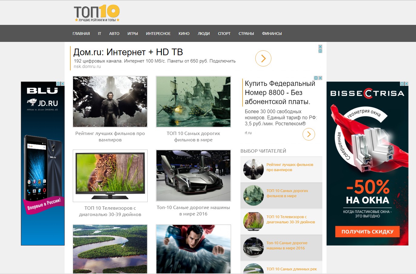Image resolution: width=416 pixels, height=274 pixels.
Task: Open reader's choice link about 30-39 inch TVs
Action: (x=291, y=219)
